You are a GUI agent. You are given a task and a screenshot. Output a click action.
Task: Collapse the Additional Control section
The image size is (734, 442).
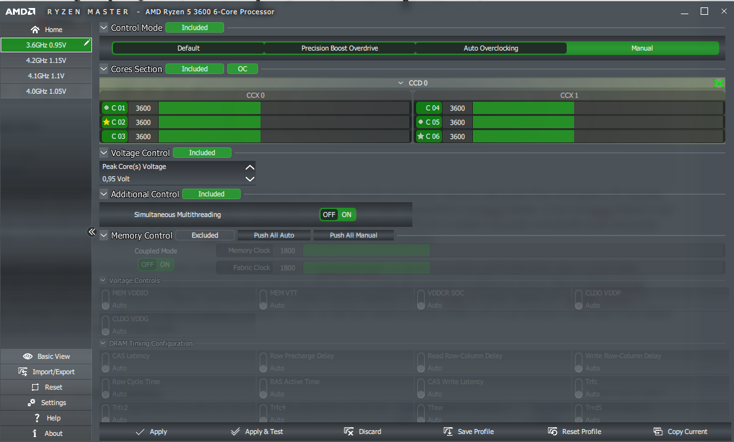(x=104, y=194)
